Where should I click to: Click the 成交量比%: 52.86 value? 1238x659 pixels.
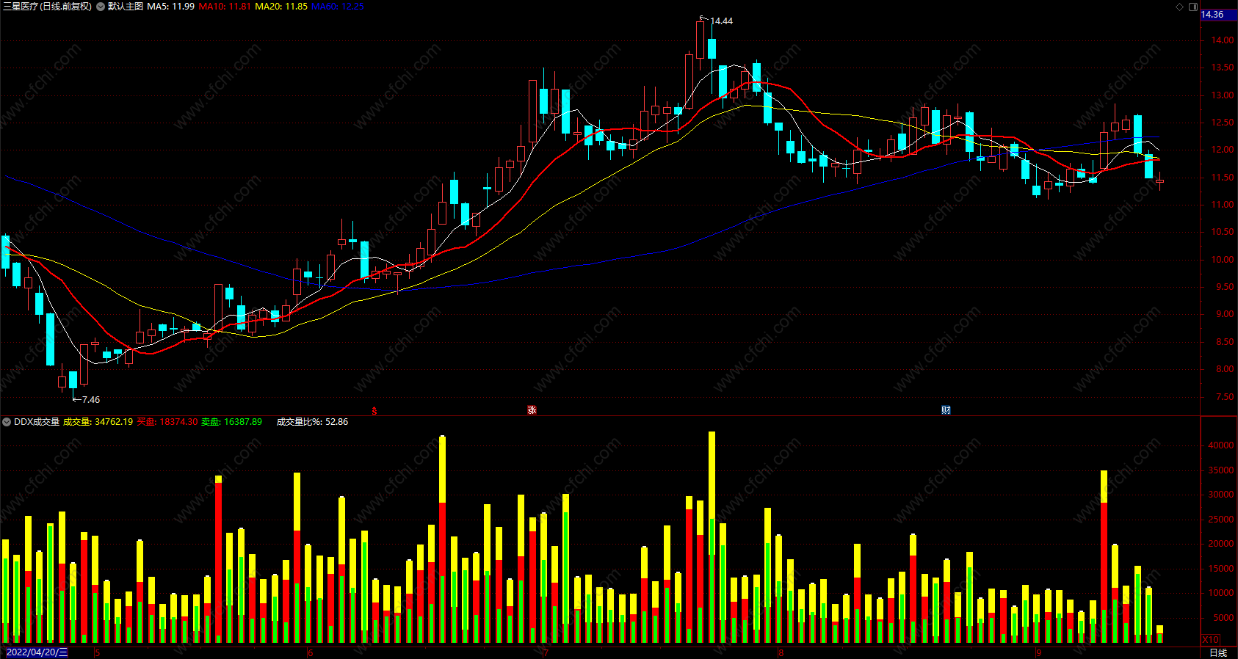[312, 422]
